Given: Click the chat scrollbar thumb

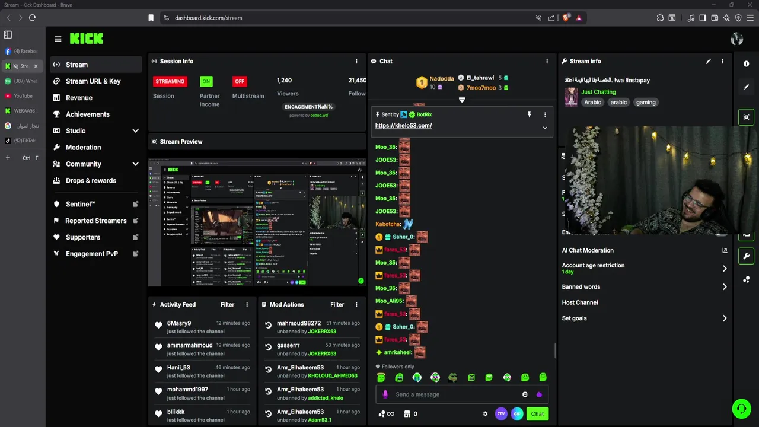Looking at the screenshot, I should coord(556,350).
